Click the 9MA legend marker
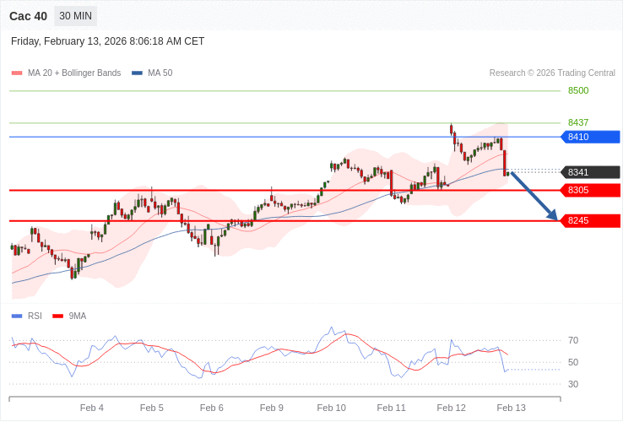This screenshot has height=422, width=623. point(57,316)
